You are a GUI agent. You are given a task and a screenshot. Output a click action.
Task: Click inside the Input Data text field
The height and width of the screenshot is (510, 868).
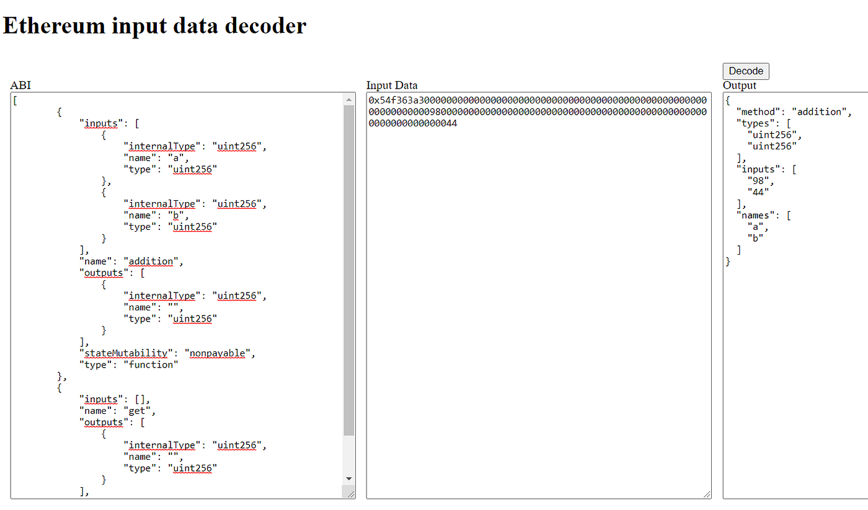tap(539, 248)
